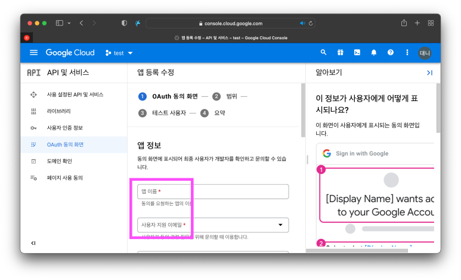Open the Google Cloud hamburger navigation menu
This screenshot has width=461, height=280.
(x=34, y=53)
